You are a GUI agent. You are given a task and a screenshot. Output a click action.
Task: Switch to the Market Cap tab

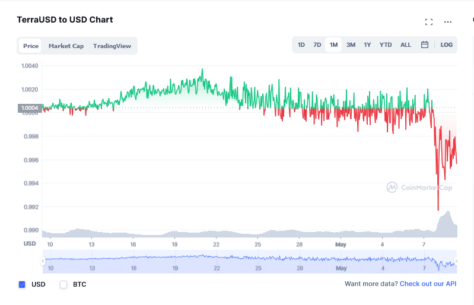click(66, 46)
